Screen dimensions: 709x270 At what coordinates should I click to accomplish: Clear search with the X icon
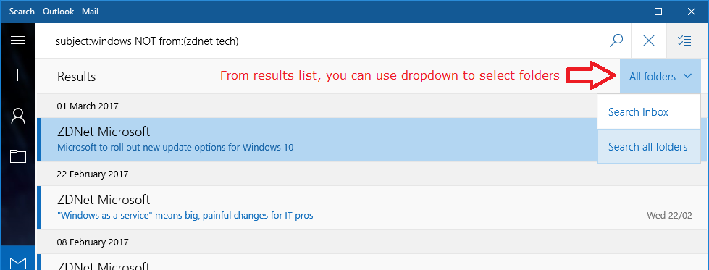coord(649,41)
